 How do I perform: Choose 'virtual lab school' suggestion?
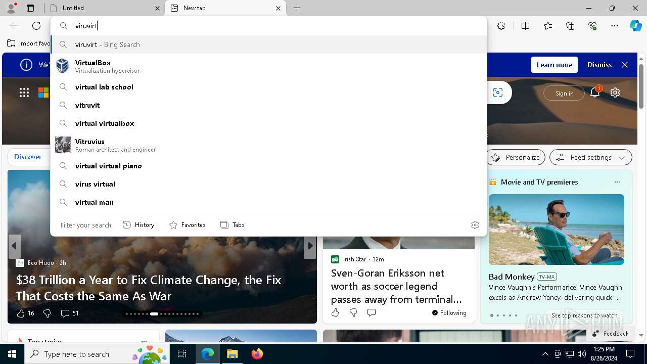pyautogui.click(x=268, y=87)
